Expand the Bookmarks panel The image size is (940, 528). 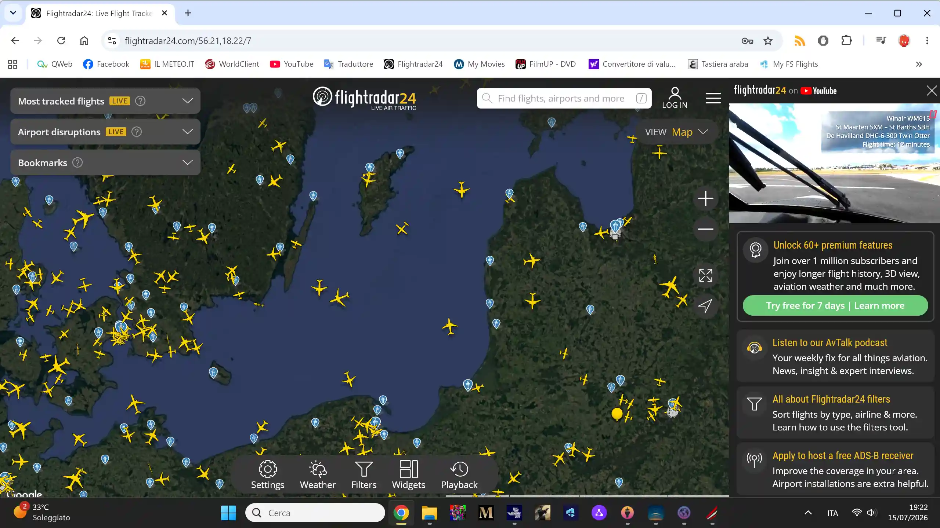click(x=187, y=162)
